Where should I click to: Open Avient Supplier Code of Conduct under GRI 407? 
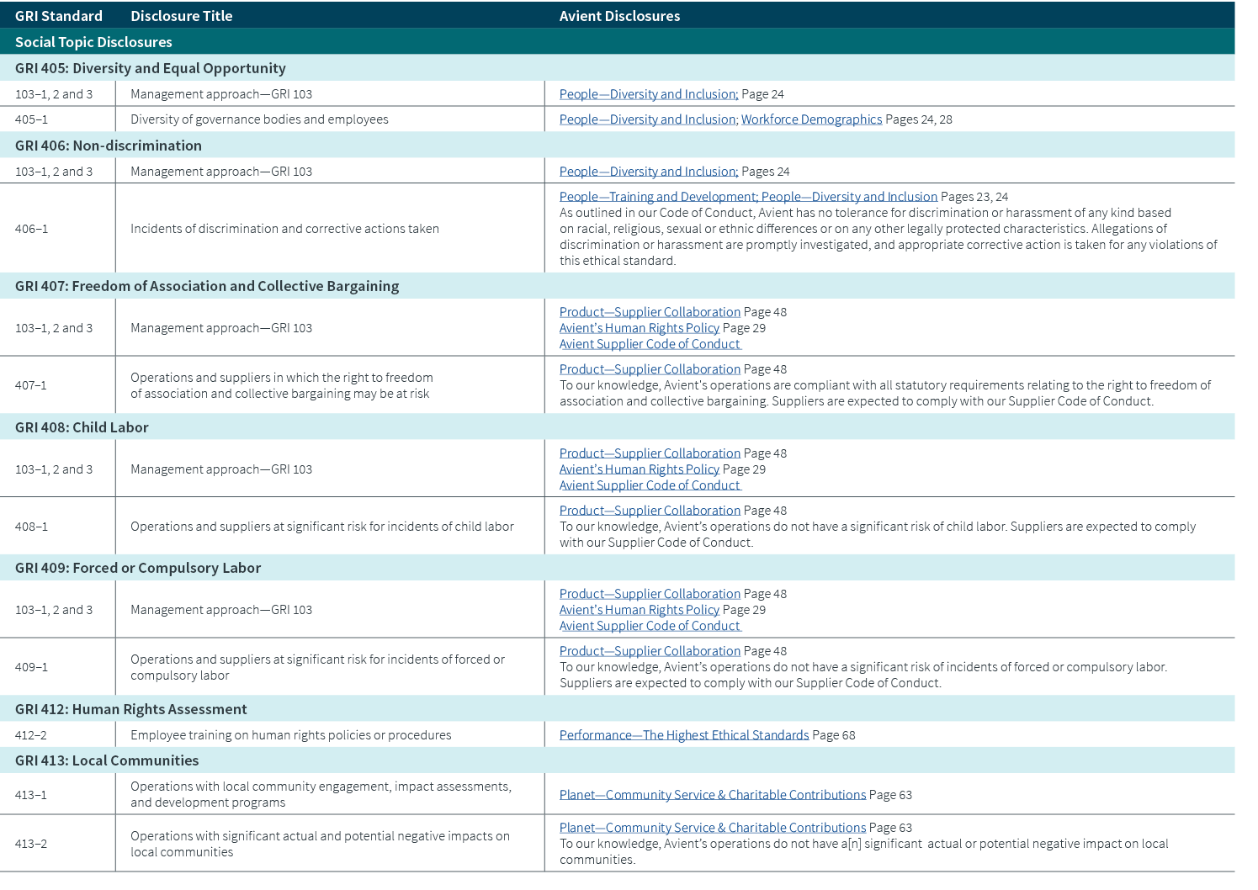(650, 344)
